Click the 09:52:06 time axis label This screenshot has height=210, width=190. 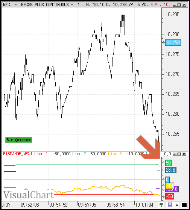tap(30, 205)
